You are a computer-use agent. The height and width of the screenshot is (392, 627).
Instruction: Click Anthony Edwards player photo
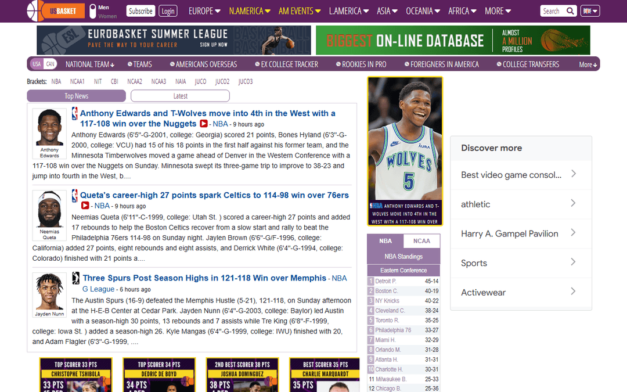49,128
